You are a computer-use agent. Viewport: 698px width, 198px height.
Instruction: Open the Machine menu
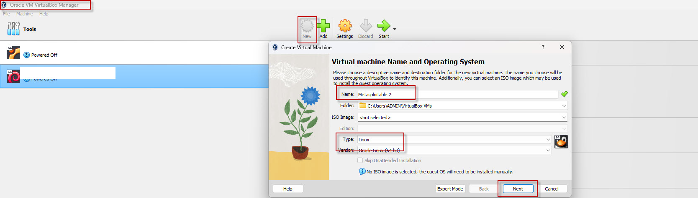pyautogui.click(x=24, y=14)
